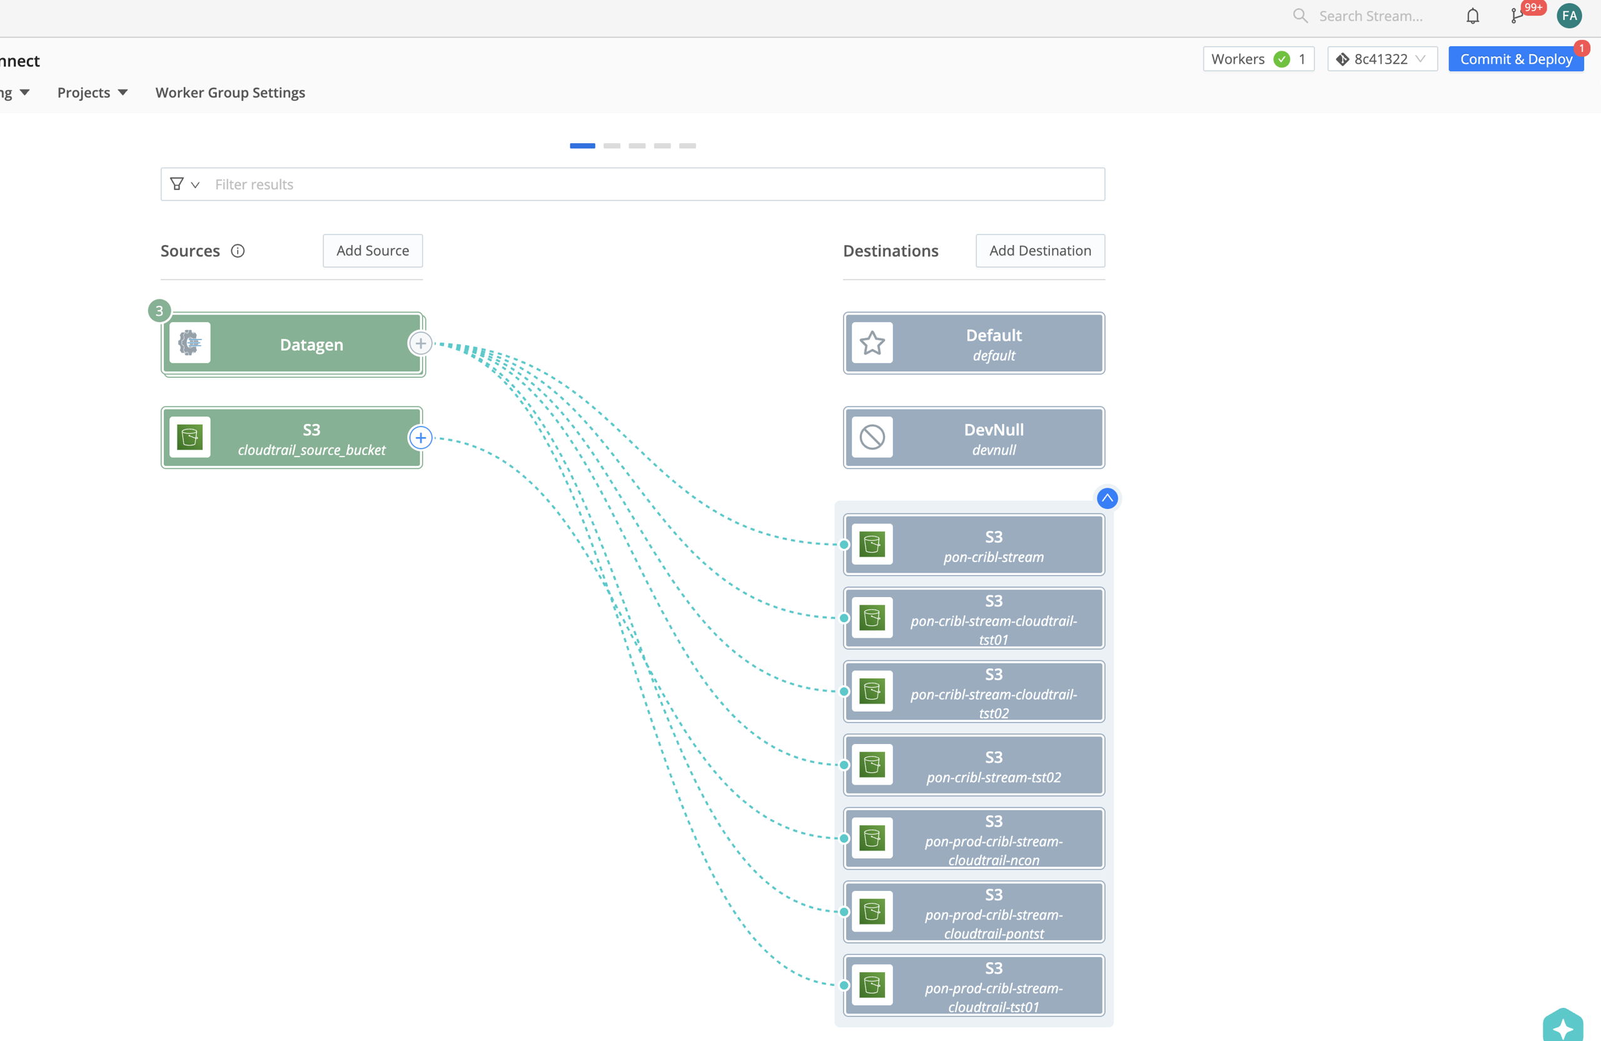Click the search magnifier icon
Screen dimensions: 1601x1041
click(1300, 16)
